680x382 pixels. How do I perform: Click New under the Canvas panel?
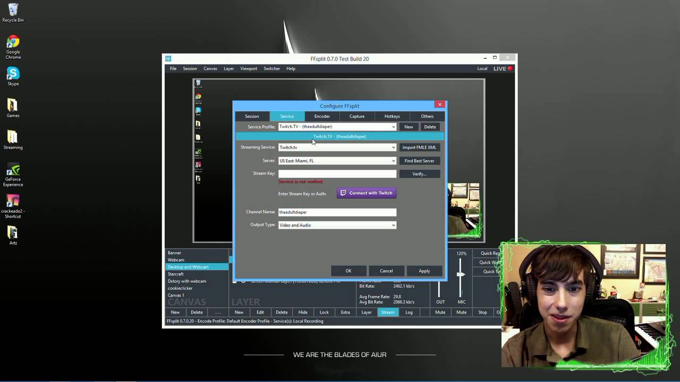pyautogui.click(x=175, y=312)
